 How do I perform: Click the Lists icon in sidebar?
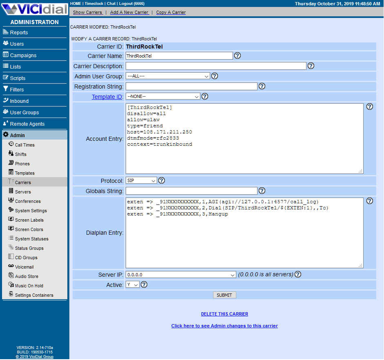[6, 66]
